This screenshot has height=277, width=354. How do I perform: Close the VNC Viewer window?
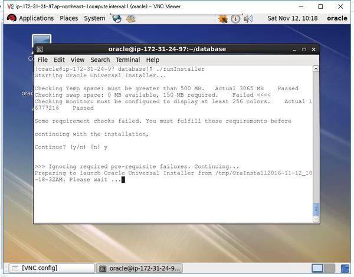point(340,6)
